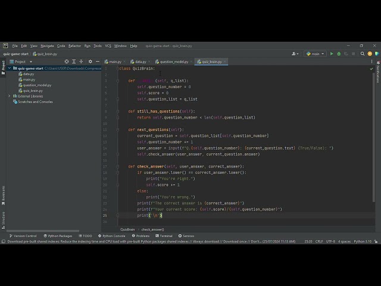Click the Python 3.10 interpreter widget
The width and height of the screenshot is (381, 286).
[363, 241]
